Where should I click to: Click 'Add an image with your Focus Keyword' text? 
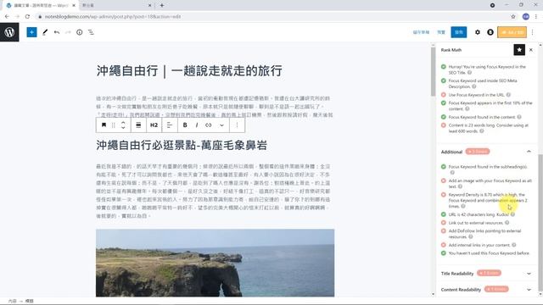(x=490, y=183)
